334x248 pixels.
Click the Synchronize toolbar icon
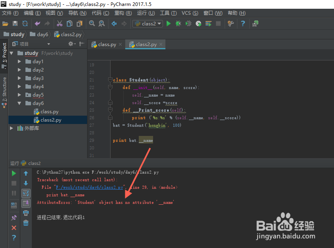[x=25, y=23]
